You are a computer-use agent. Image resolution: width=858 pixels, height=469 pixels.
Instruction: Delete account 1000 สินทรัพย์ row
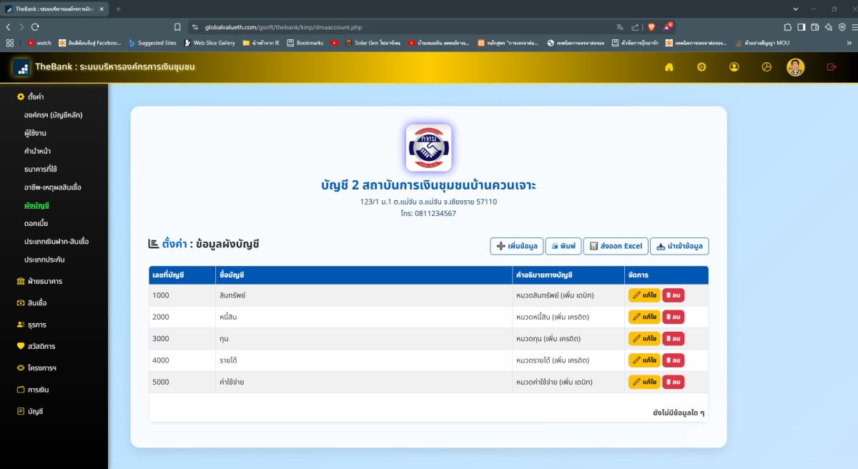click(673, 295)
